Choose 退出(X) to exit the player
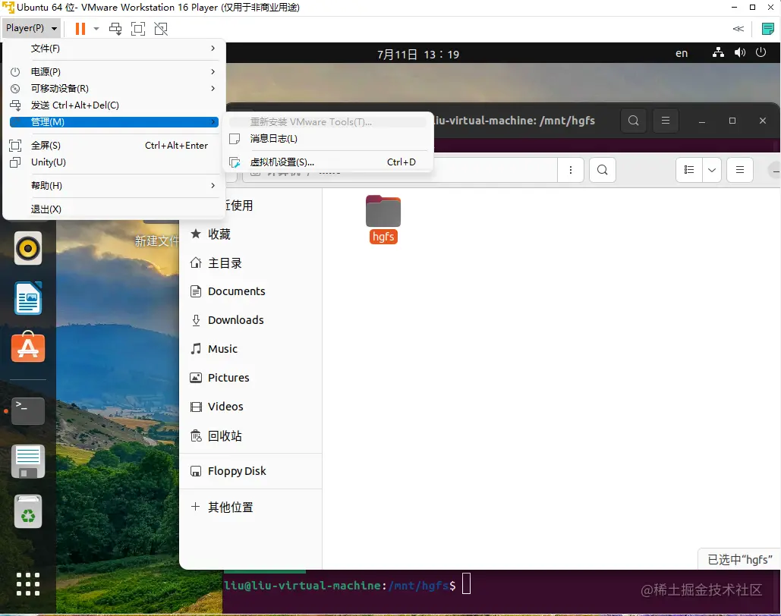 (x=114, y=209)
